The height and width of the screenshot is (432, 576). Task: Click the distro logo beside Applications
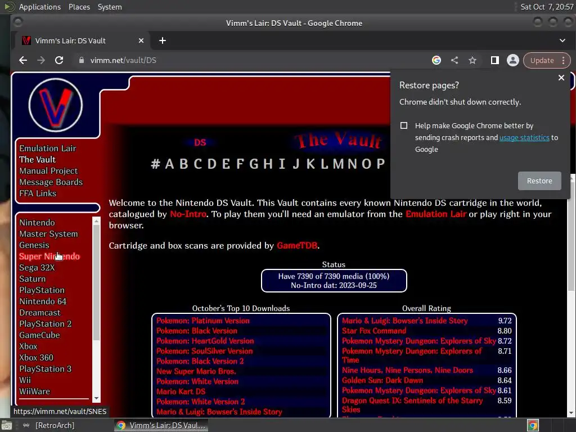coord(9,7)
